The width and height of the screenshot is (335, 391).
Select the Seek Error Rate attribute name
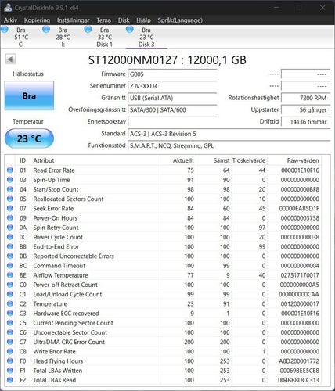tap(53, 209)
